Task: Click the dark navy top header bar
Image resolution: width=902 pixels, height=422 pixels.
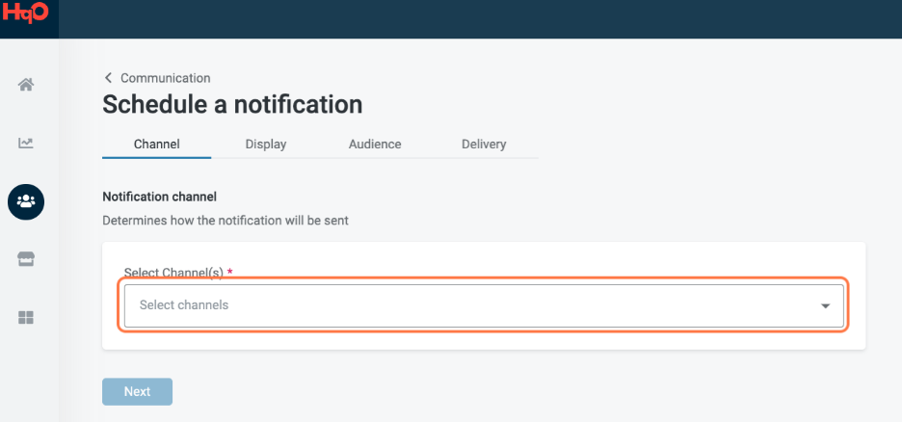Action: coord(482,18)
